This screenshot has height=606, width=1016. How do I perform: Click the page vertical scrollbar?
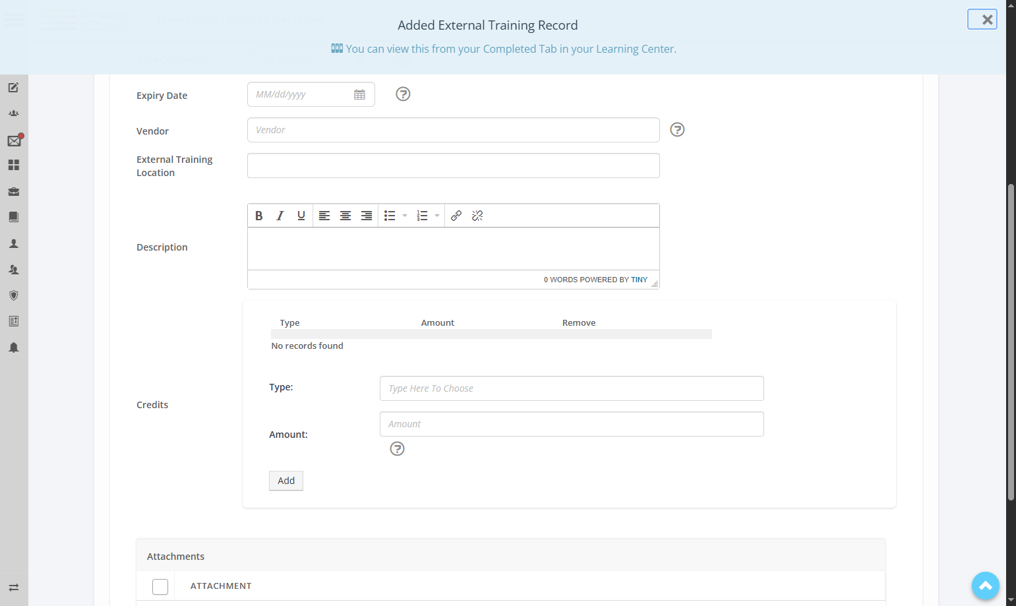click(1011, 343)
